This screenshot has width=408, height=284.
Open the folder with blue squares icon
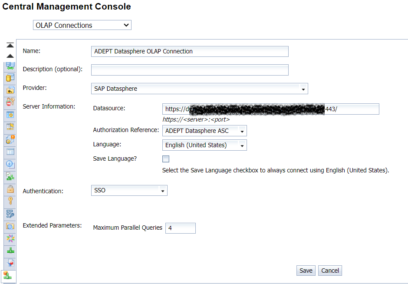[x=10, y=226]
